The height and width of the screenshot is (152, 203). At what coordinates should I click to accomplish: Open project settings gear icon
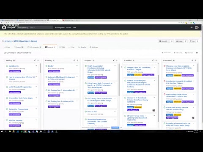(x=197, y=53)
